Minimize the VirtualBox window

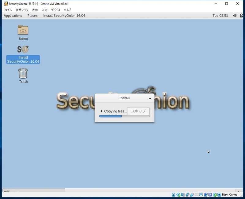pos(216,4)
